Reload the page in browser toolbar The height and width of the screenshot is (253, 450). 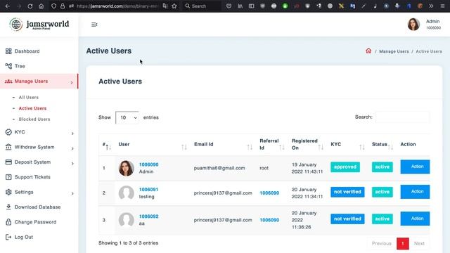(30, 6)
